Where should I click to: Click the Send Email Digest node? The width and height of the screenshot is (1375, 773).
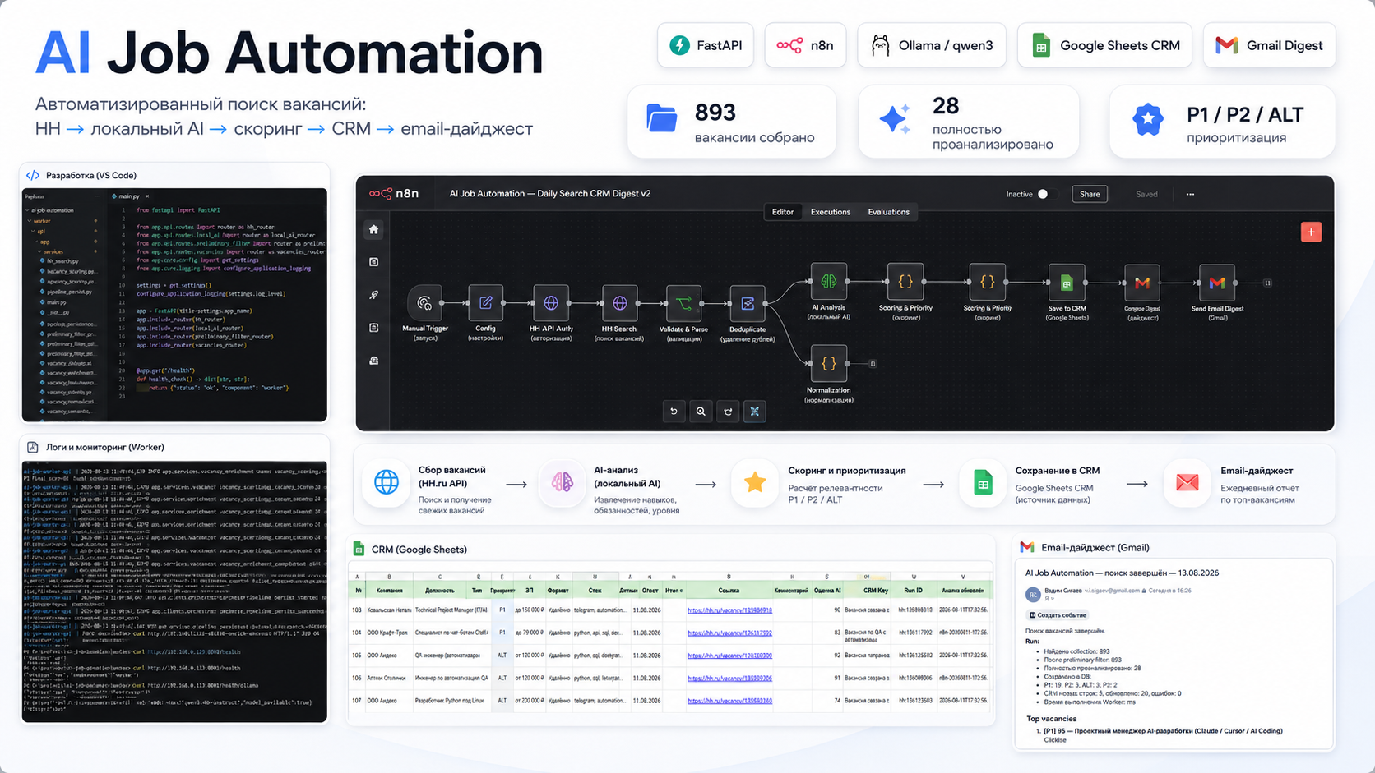1217,283
